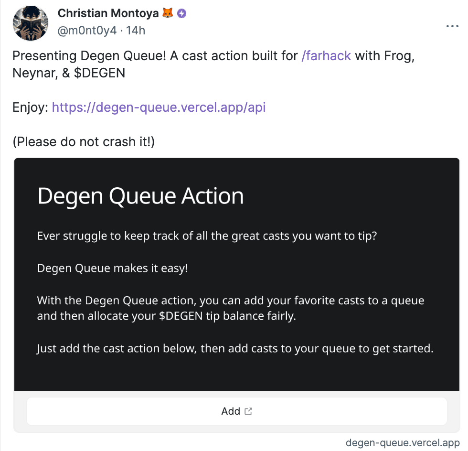This screenshot has width=468, height=451.
Task: Click the '$DEGEN tip balance fairly' paragraph
Action: click(x=230, y=308)
